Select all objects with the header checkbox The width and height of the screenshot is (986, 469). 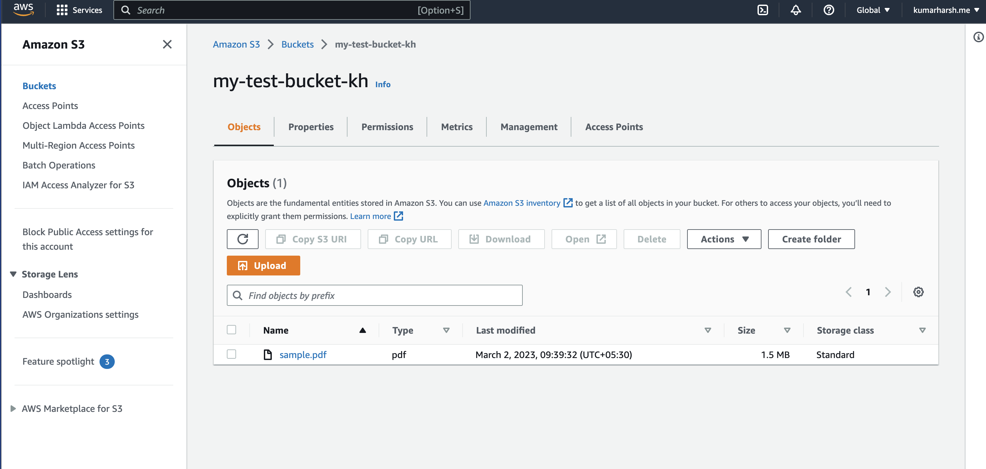(x=231, y=329)
